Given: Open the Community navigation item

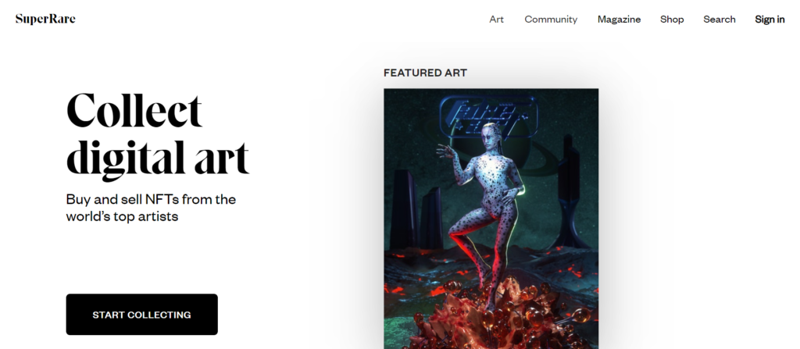Looking at the screenshot, I should tap(551, 20).
